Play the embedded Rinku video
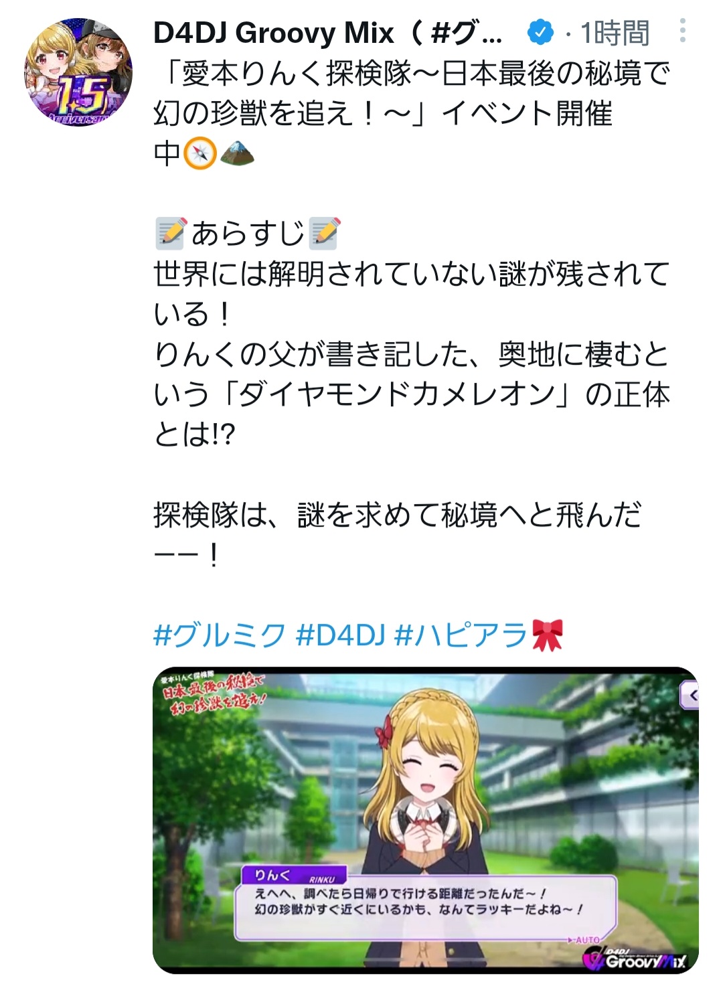723x982 pixels. point(426,820)
